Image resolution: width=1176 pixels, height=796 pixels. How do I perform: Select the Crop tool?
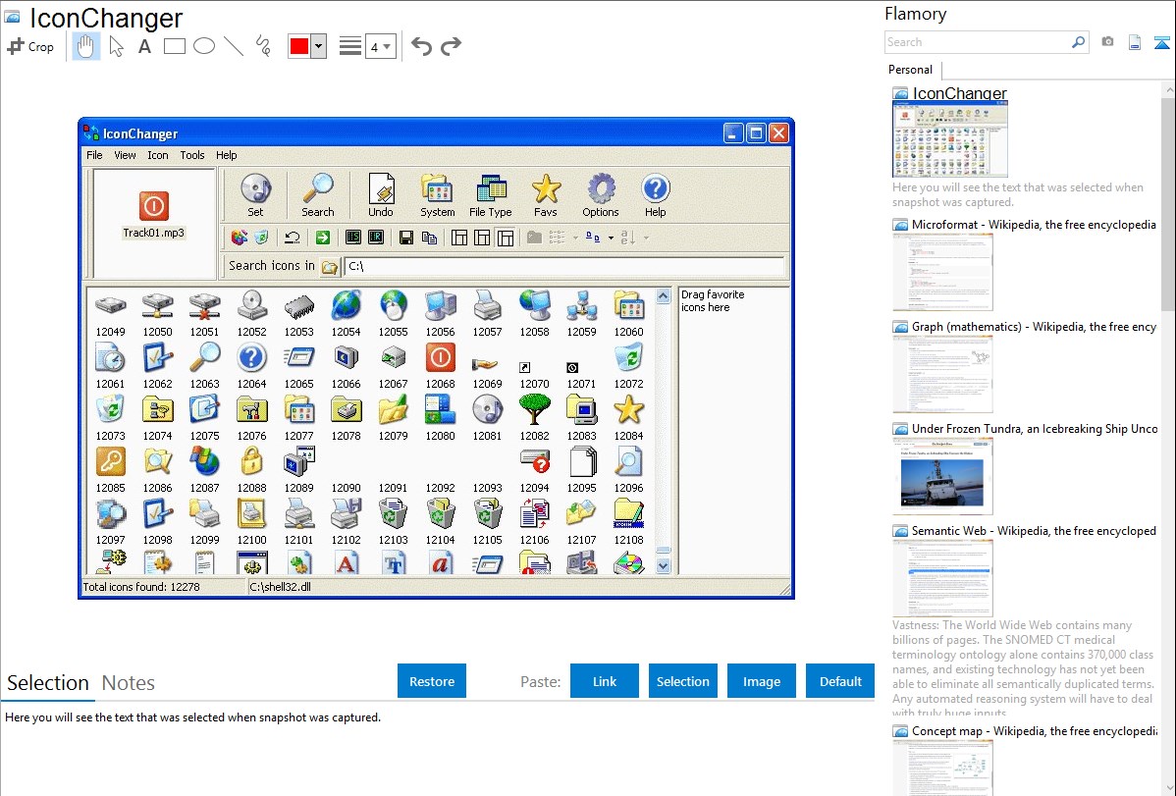pyautogui.click(x=30, y=46)
